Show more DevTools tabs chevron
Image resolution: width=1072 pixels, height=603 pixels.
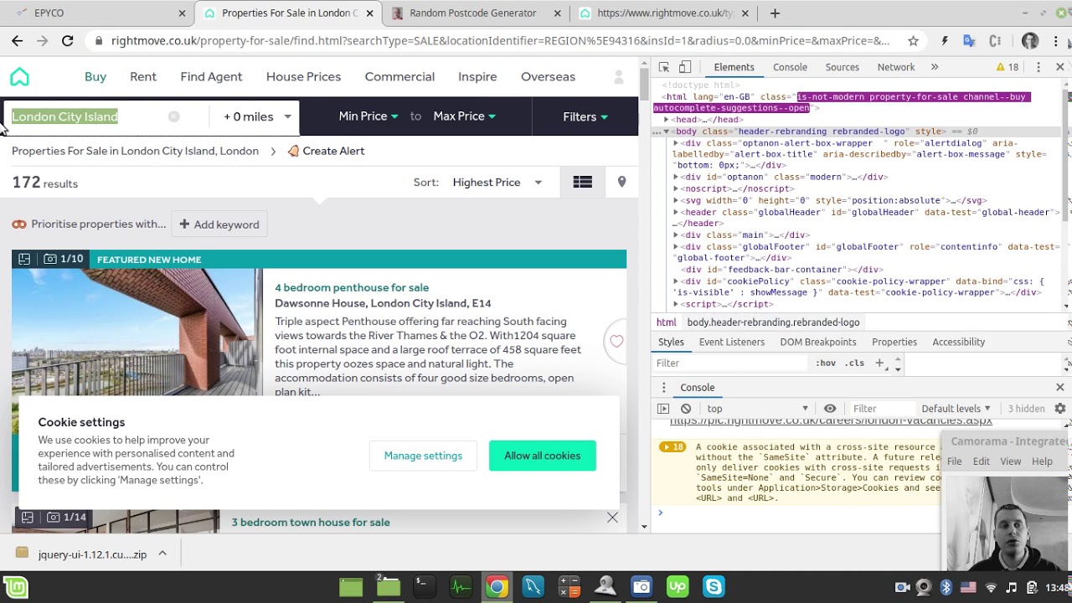click(935, 67)
